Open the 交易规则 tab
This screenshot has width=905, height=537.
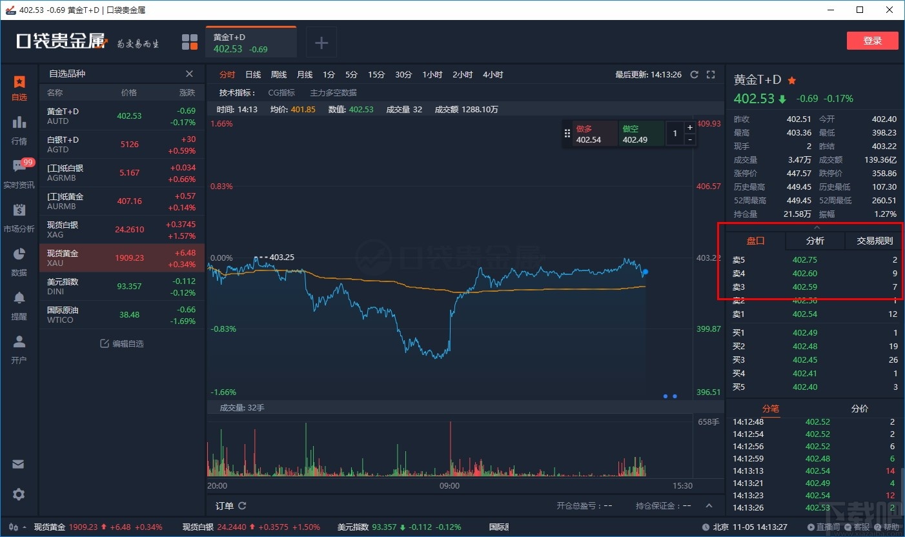[x=875, y=240]
